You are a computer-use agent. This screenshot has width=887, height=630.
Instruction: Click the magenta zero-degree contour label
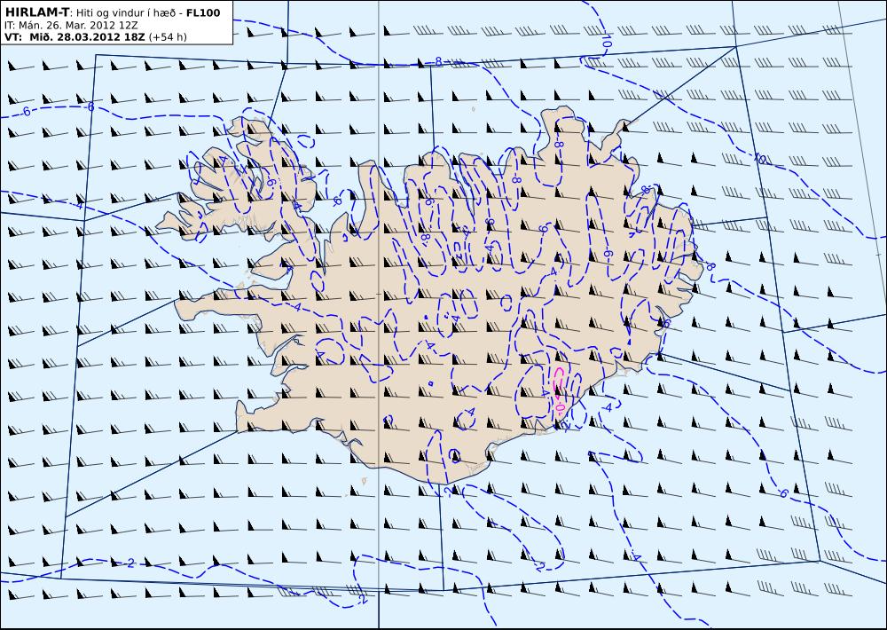[x=561, y=407]
